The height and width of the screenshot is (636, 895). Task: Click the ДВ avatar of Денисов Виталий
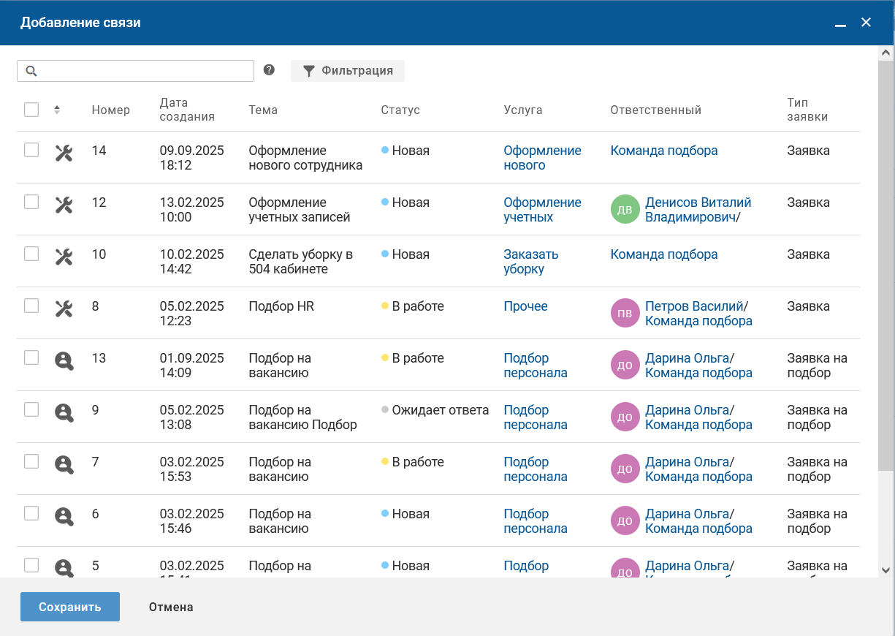(625, 210)
